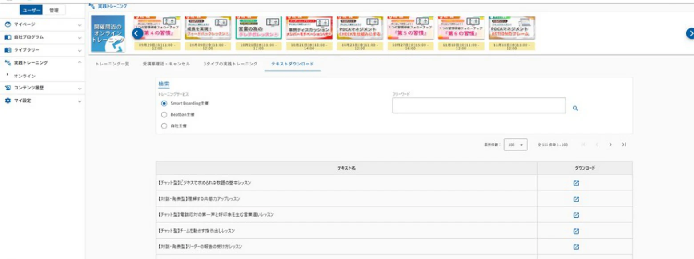This screenshot has width=694, height=259.
Task: Select Smart Boarding主催 radio option
Action: [x=164, y=103]
